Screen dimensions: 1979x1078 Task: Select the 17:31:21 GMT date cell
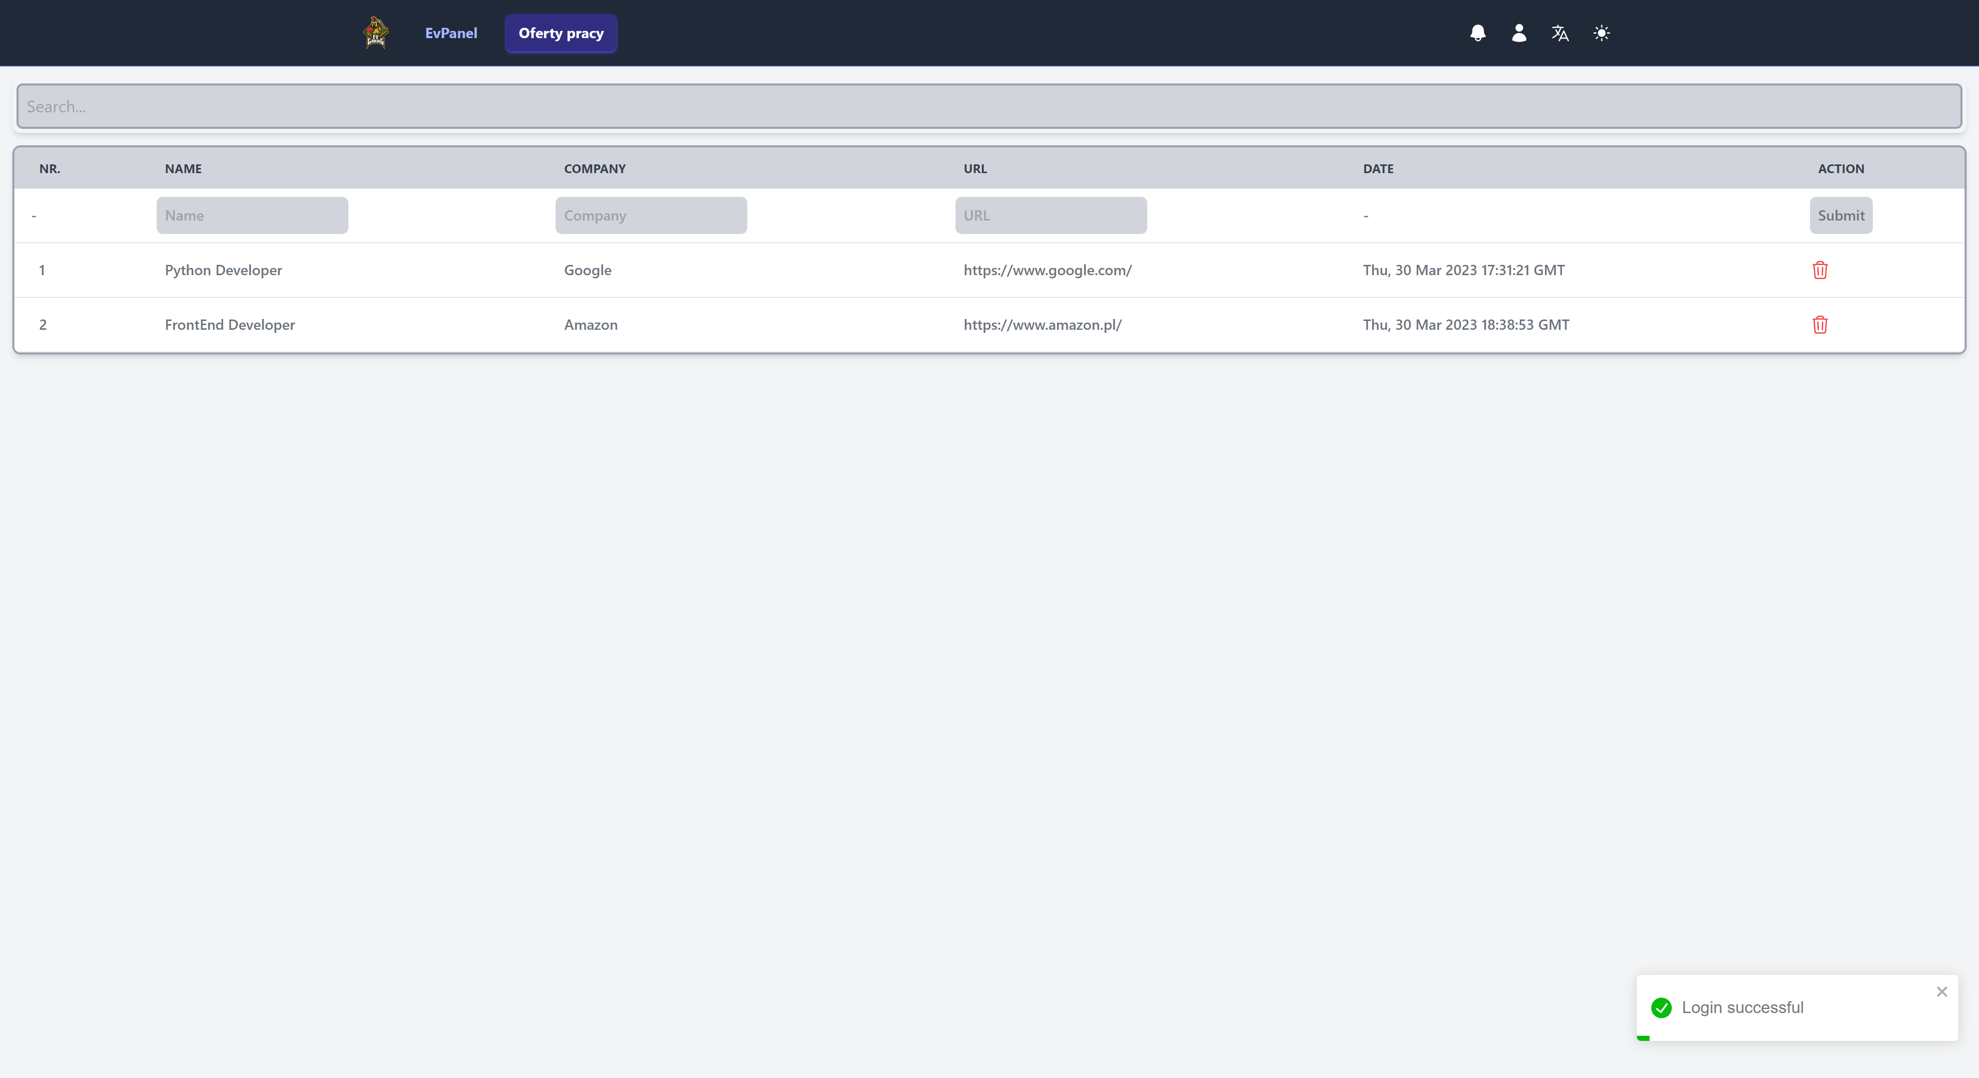click(1464, 269)
